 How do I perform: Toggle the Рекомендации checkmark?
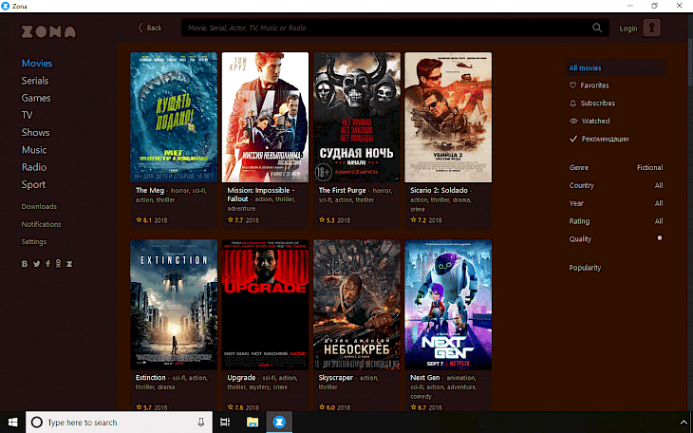[x=573, y=139]
